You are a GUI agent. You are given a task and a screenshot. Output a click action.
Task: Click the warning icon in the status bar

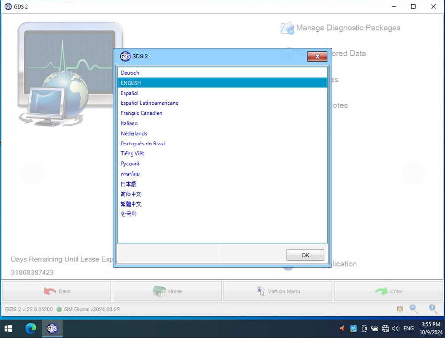[x=399, y=309]
